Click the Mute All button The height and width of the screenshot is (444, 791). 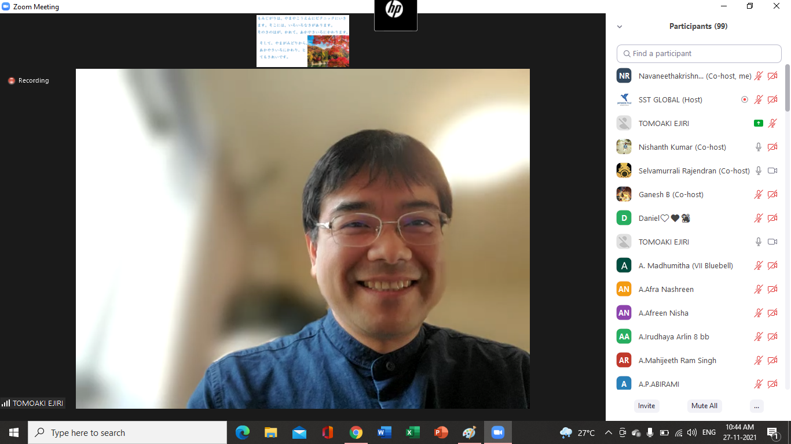704,406
